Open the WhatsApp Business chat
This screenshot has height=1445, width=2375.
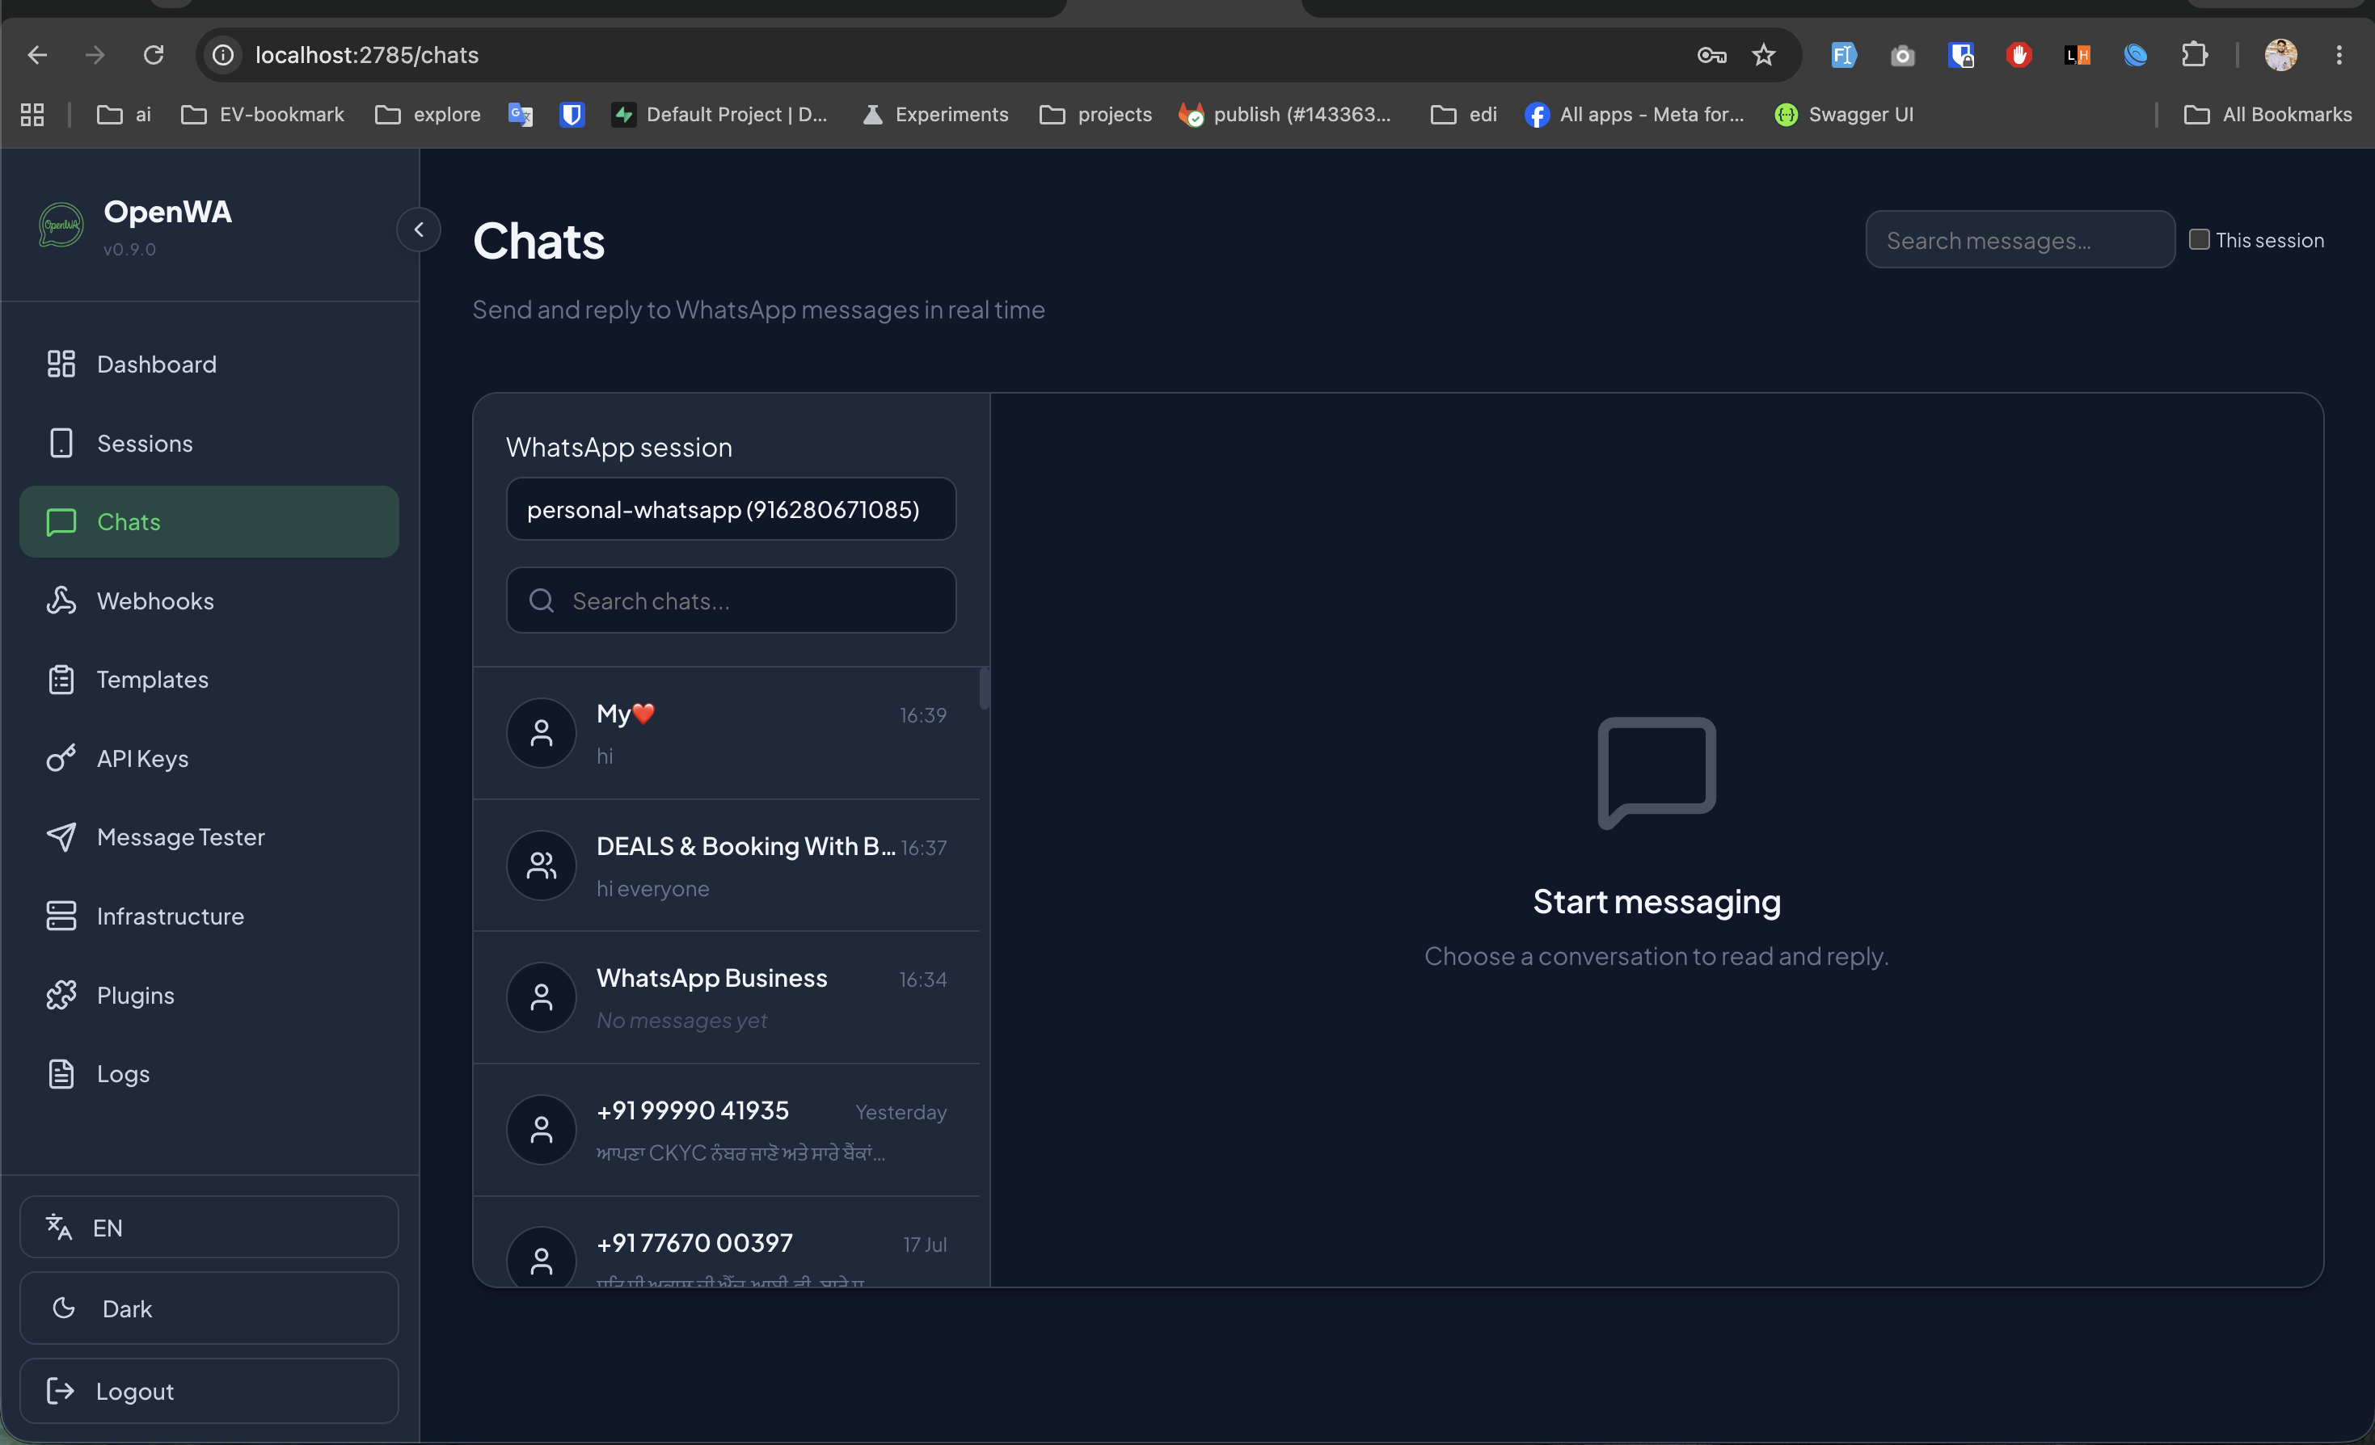[727, 997]
